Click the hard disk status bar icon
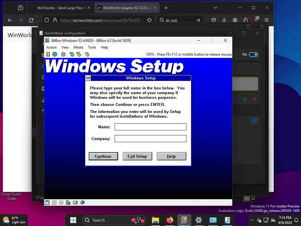 click(x=54, y=202)
